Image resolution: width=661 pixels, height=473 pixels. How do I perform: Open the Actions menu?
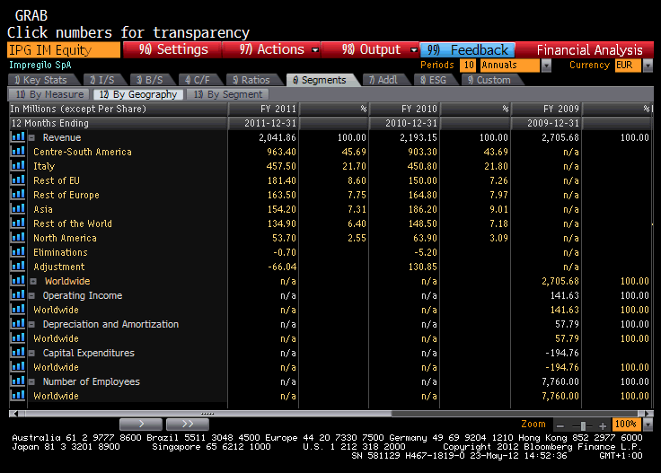271,49
